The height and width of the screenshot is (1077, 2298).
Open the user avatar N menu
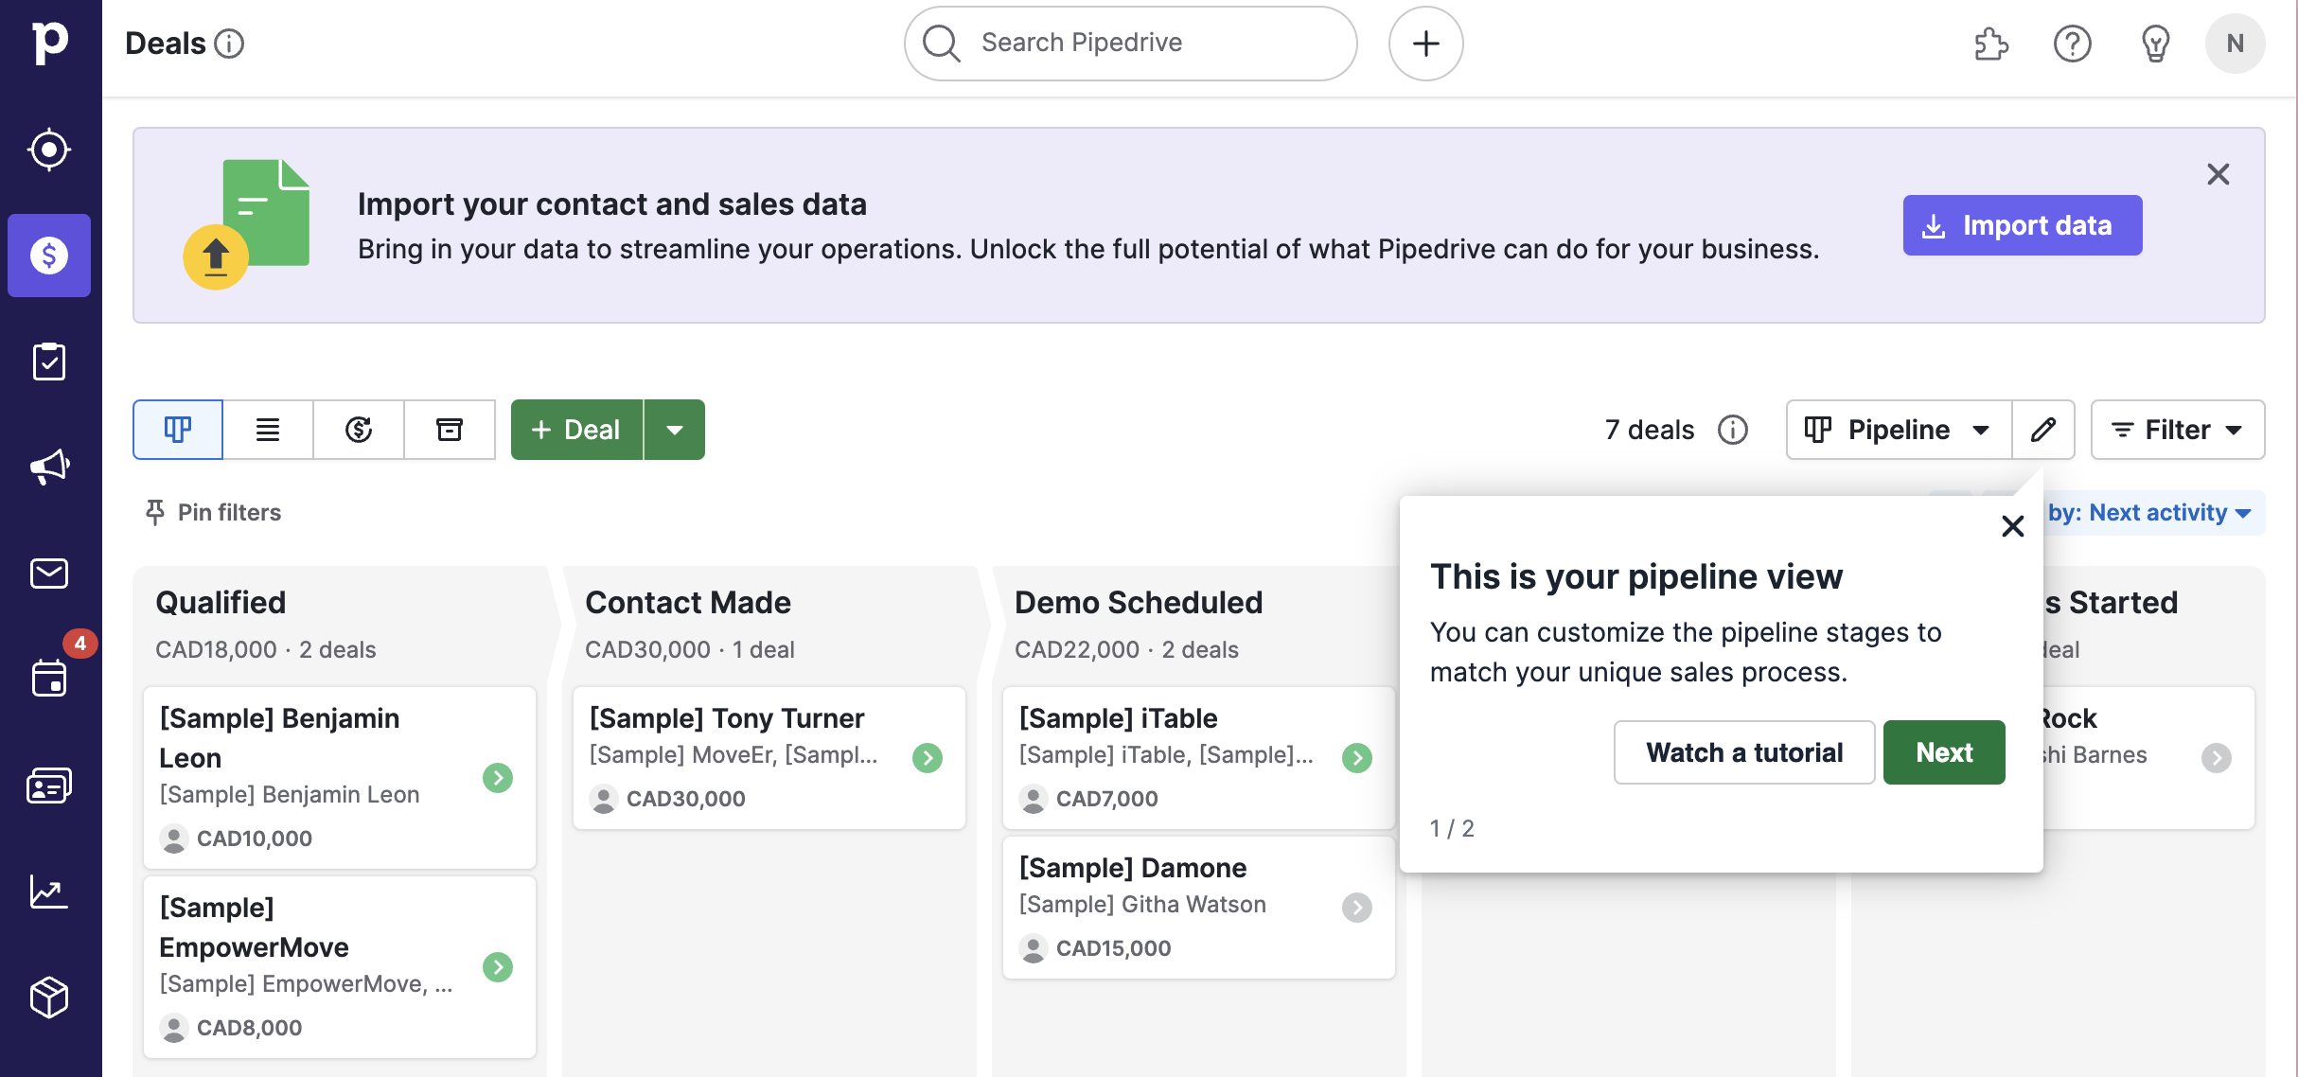click(x=2236, y=44)
